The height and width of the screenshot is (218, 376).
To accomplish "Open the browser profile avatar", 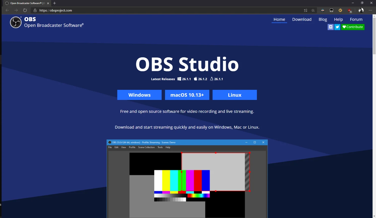I will pos(361,10).
